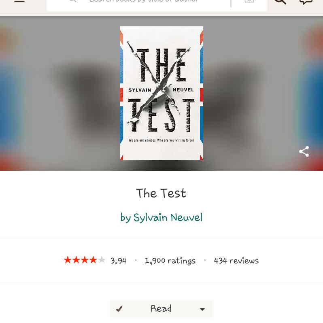Screen dimensions: 323x323
Task: Tap the barcode scan icon in search box
Action: coord(249,1)
